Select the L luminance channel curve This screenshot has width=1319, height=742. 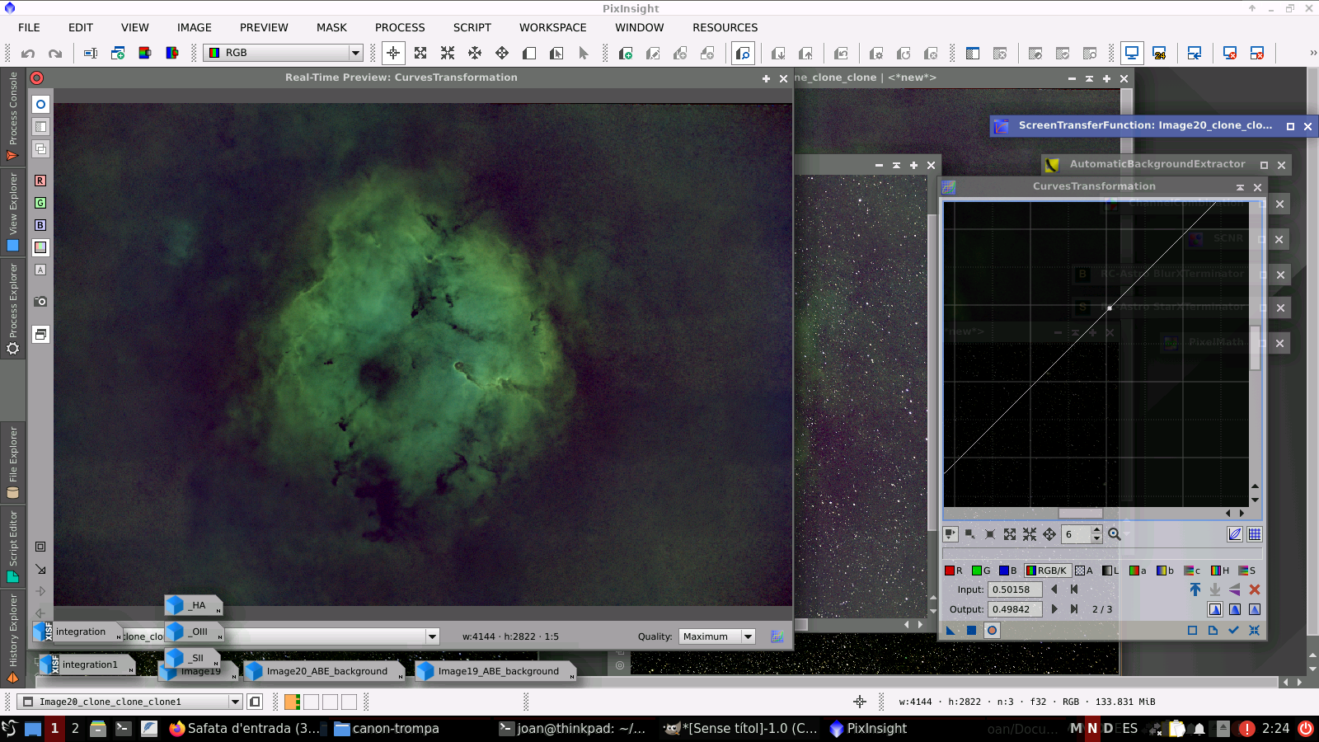[1110, 571]
